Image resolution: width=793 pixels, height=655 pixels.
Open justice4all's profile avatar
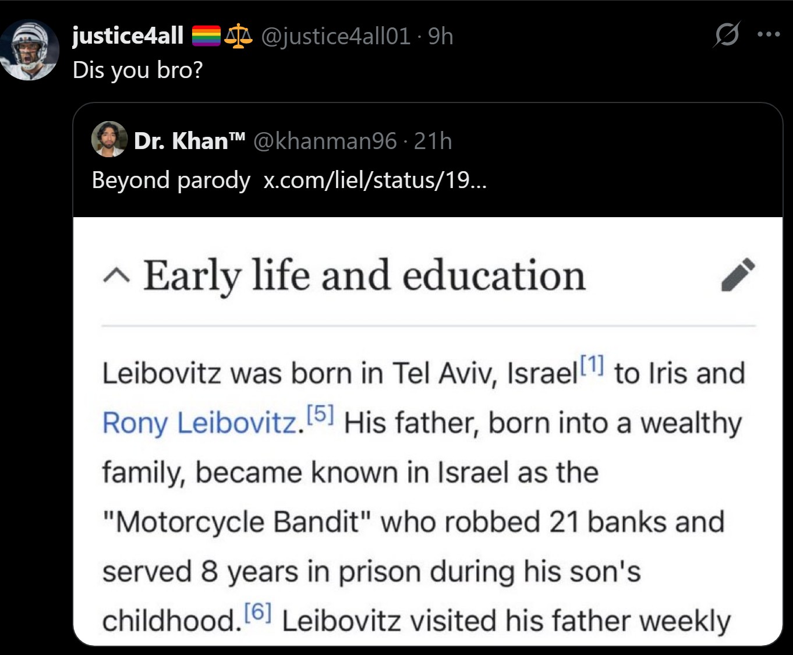[x=29, y=49]
